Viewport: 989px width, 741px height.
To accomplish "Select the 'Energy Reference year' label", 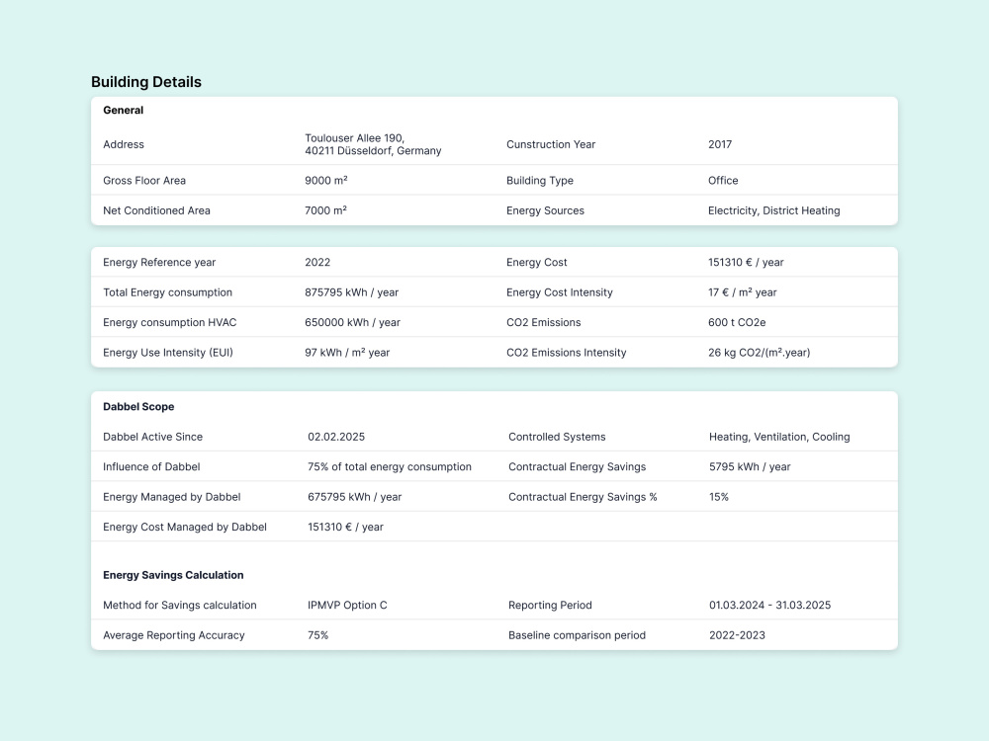I will click(159, 262).
